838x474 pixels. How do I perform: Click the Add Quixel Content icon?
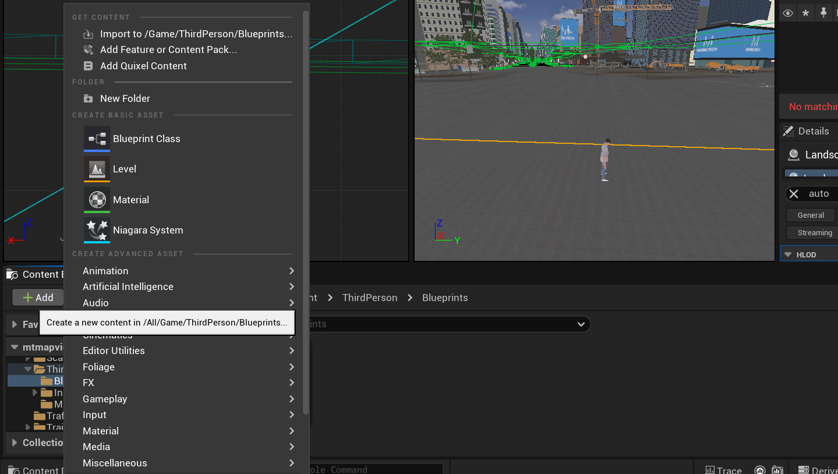click(89, 66)
